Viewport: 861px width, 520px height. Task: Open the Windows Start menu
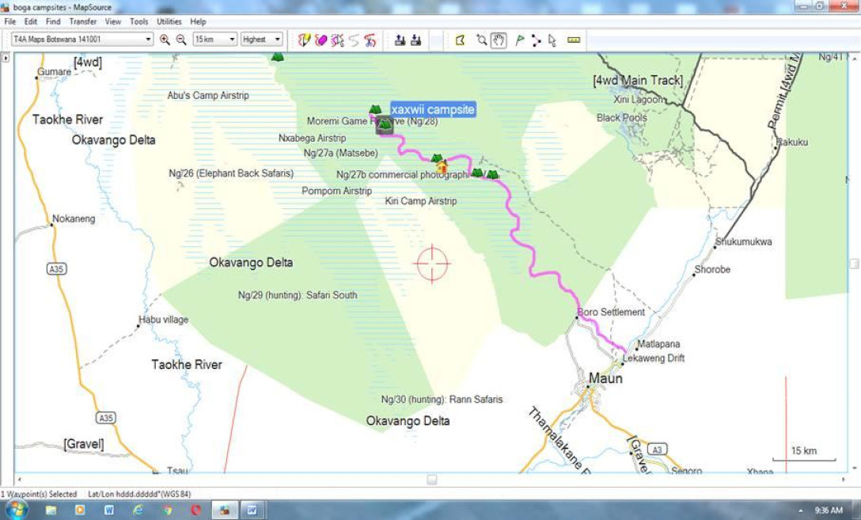[15, 510]
